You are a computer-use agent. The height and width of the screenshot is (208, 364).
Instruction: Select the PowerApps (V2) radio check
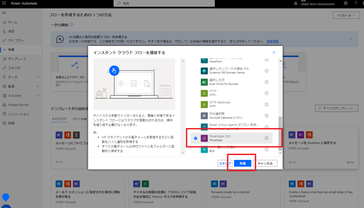point(196,138)
